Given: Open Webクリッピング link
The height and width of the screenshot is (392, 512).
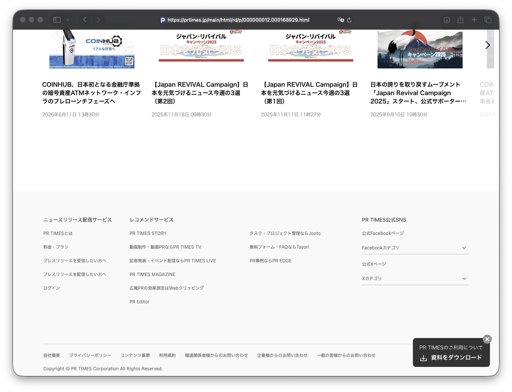Looking at the screenshot, I should (167, 288).
